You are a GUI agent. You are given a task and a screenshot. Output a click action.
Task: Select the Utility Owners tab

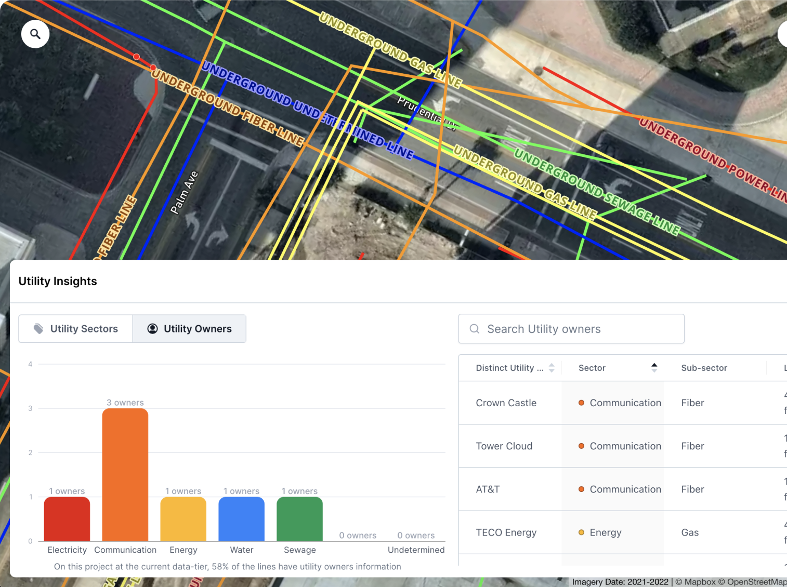tap(189, 329)
